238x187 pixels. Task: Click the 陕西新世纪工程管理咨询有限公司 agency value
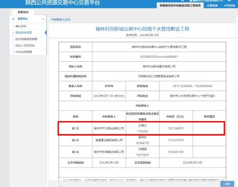pyautogui.click(x=159, y=76)
